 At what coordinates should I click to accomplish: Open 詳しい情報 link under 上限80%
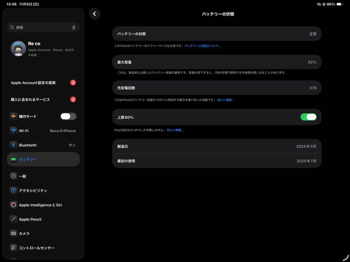coord(175,130)
